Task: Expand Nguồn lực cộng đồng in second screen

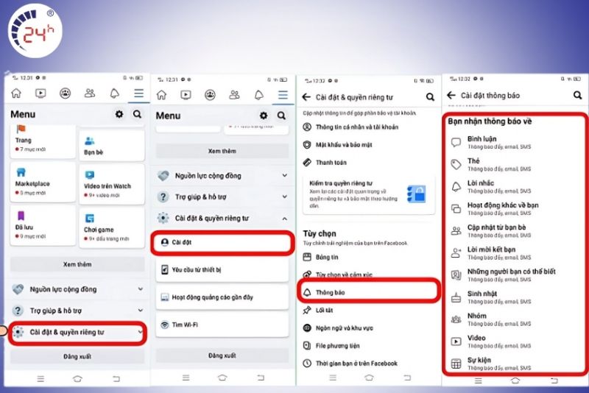Action: [x=222, y=175]
